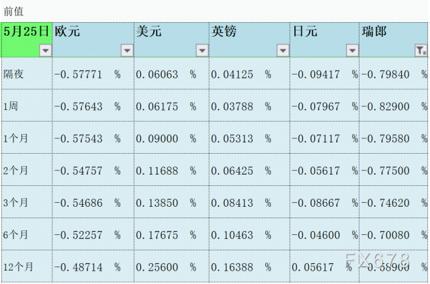Select the 2个月 row label
The image size is (430, 284).
[x=27, y=170]
